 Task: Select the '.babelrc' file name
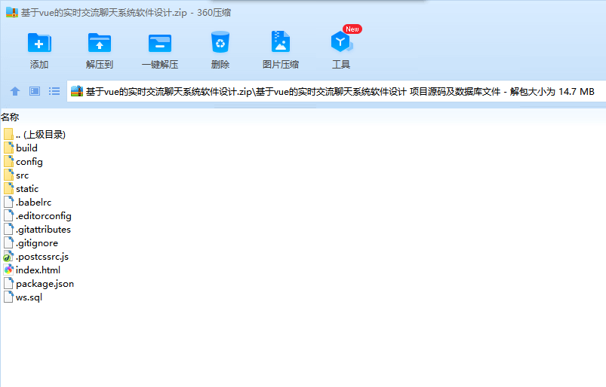34,203
